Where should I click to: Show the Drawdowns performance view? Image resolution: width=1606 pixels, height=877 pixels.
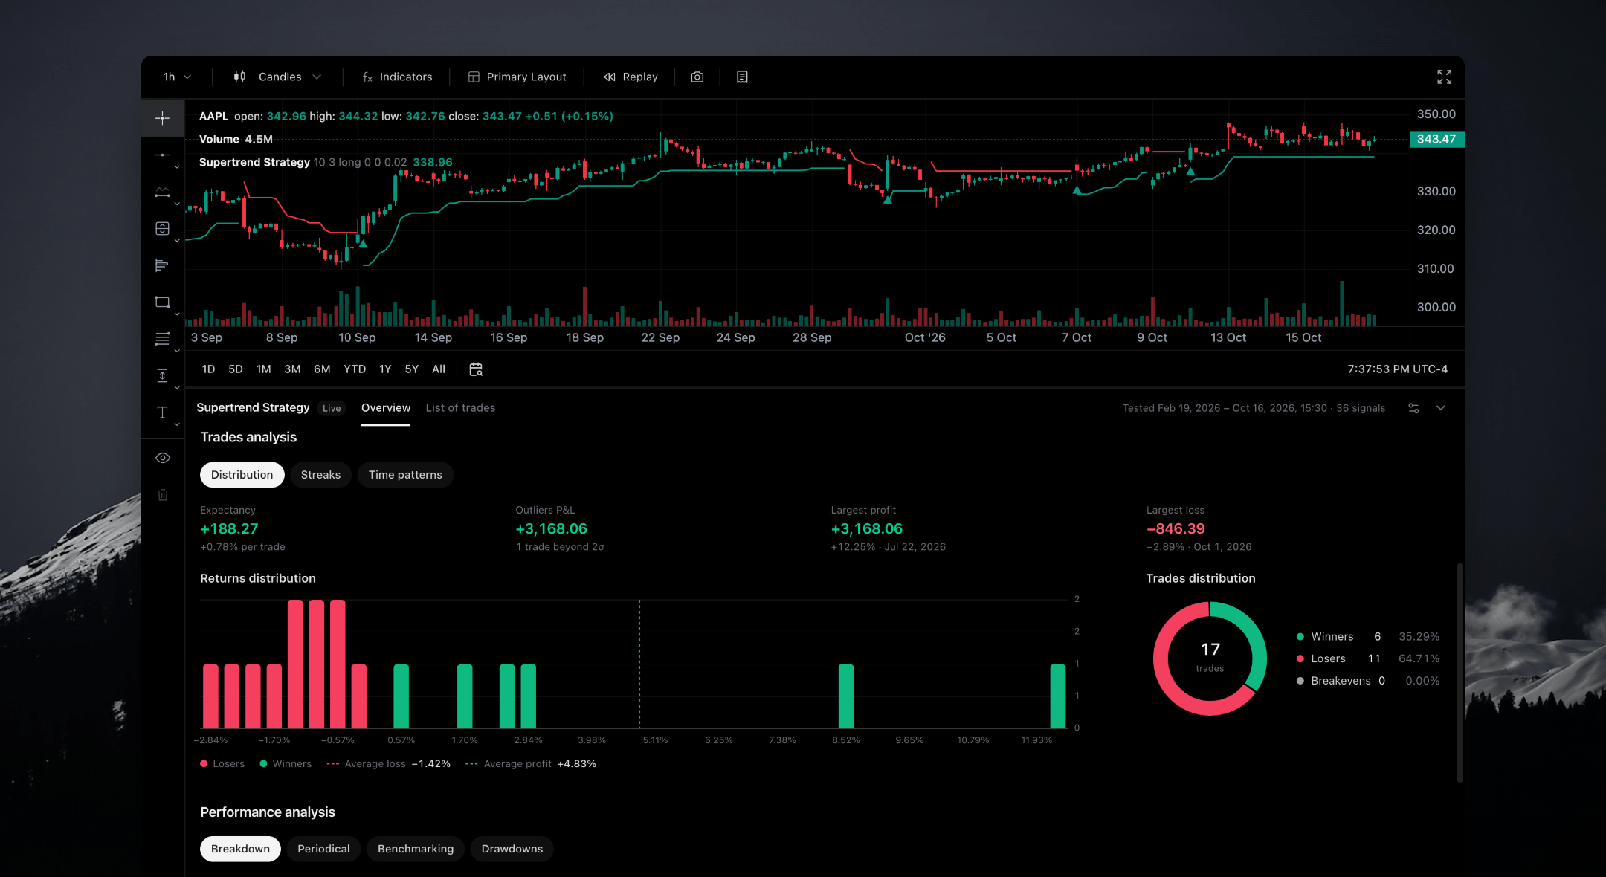[x=512, y=849]
